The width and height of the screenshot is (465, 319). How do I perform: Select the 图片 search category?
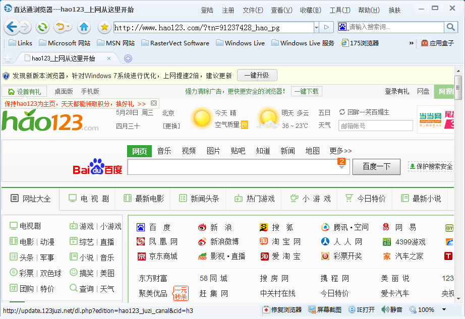pos(213,151)
